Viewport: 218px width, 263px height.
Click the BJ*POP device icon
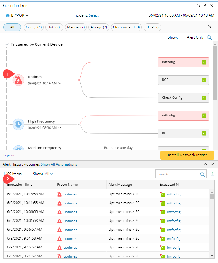[7, 15]
